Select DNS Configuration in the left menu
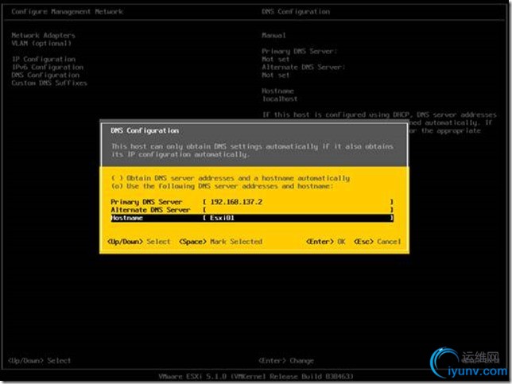The image size is (512, 384). pyautogui.click(x=45, y=75)
